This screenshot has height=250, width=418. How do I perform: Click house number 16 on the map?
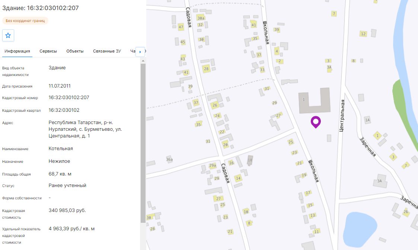tap(231, 163)
